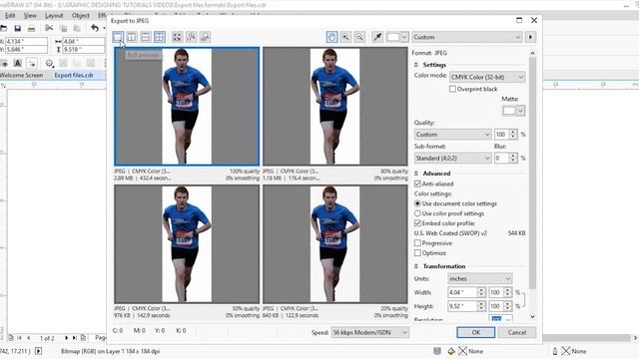Click the fill bucket icon in status bar
The image size is (639, 359).
click(x=451, y=351)
